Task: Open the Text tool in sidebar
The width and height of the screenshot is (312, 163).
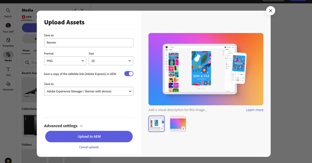Action: tap(8, 72)
